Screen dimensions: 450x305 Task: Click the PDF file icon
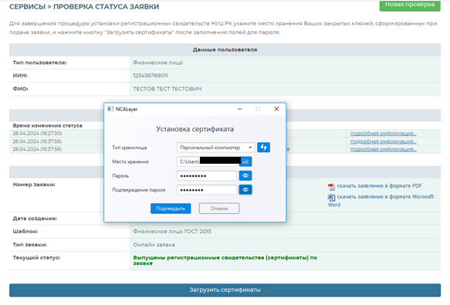pyautogui.click(x=331, y=187)
